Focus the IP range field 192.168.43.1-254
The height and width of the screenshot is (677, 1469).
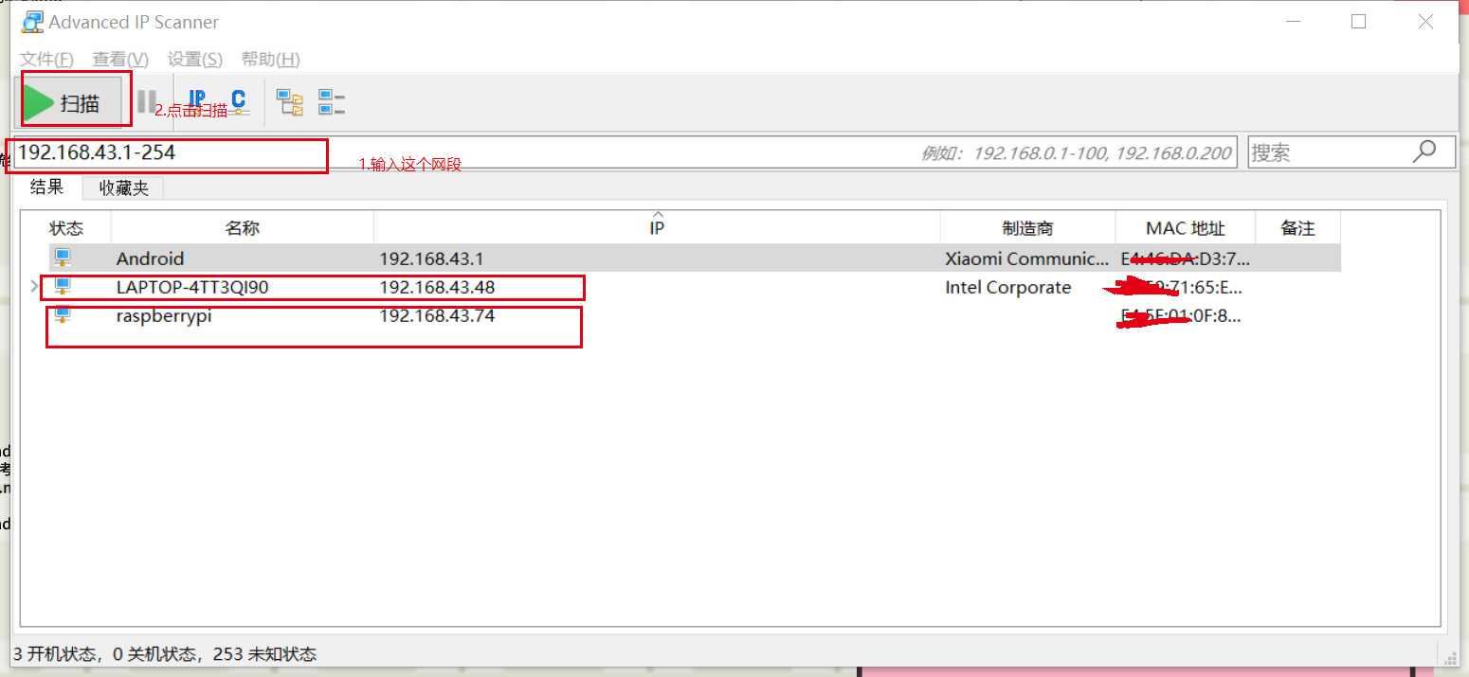coord(626,152)
